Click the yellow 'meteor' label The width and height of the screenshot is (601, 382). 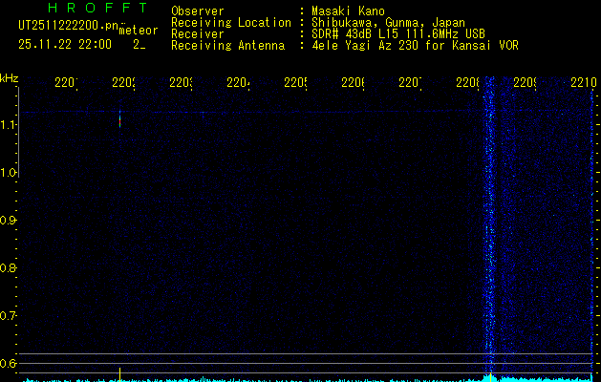click(139, 31)
